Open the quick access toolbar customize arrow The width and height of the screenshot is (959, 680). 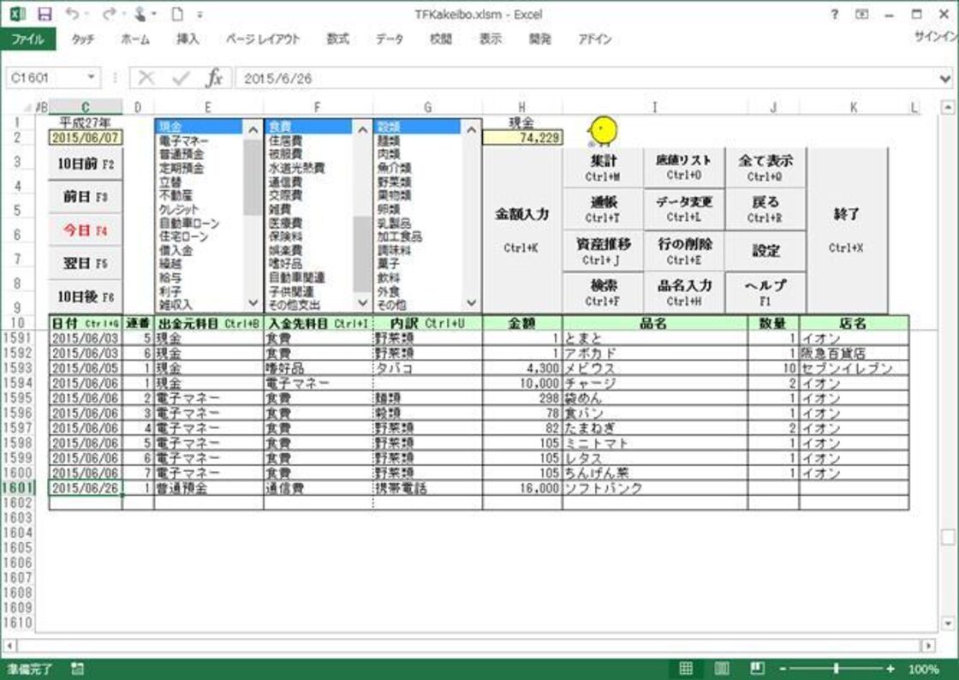[x=200, y=14]
